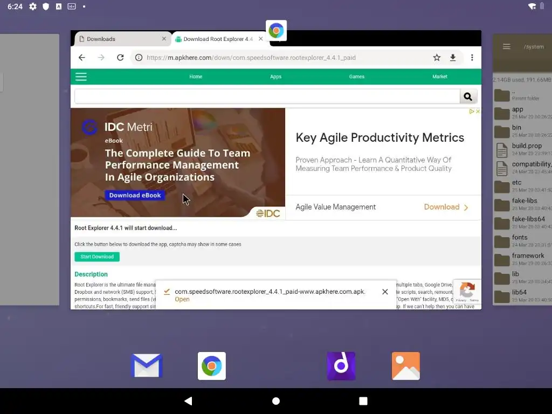
Task: Focus the apkhere search field
Action: coord(267,96)
